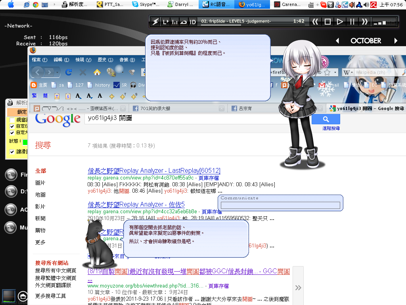This screenshot has height=305, width=406.
Task: Reload the page in Firefox
Action: pos(68,72)
